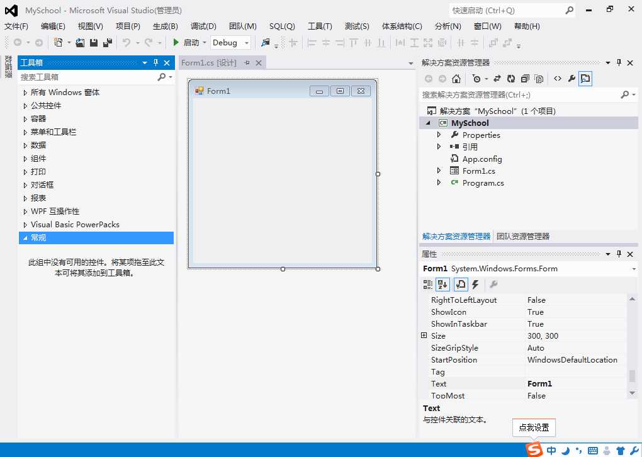Click the Text property value Form1
Viewport: 642px width, 457px height.
[576, 384]
